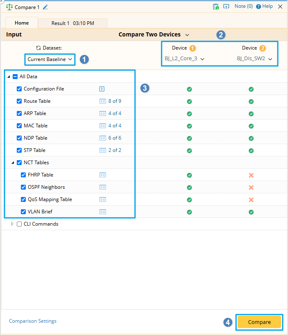Image resolution: width=288 pixels, height=335 pixels.
Task: Uncheck the OSPF Neighbors checkbox
Action: (x=23, y=187)
